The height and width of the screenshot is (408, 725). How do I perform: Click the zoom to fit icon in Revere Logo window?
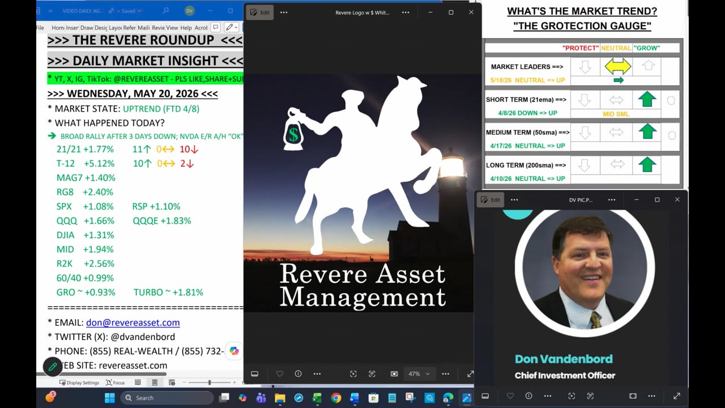394,374
